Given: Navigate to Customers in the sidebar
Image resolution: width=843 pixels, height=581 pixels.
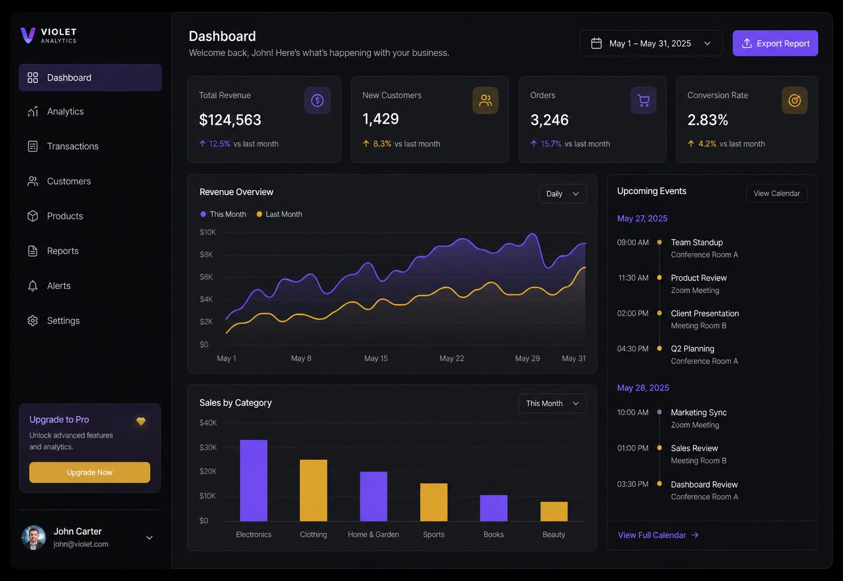Looking at the screenshot, I should pos(90,181).
